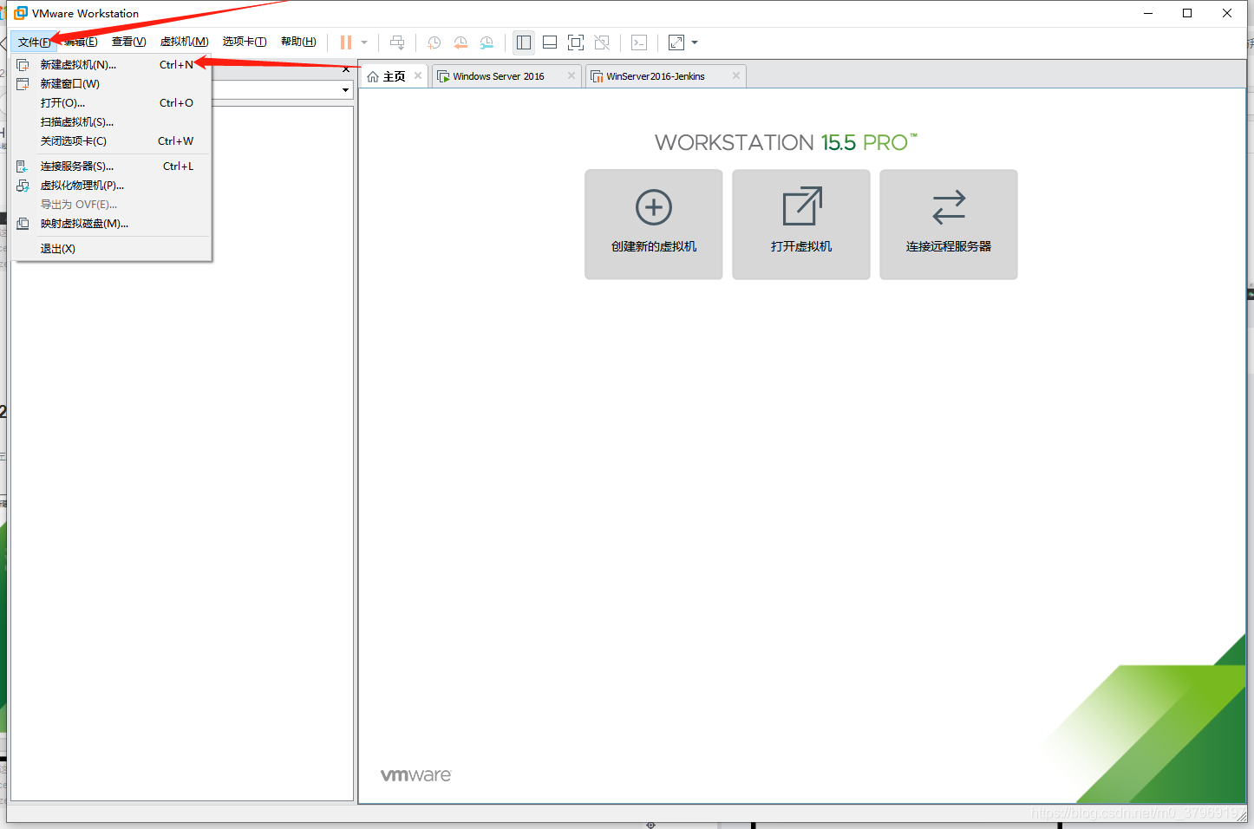1254x829 pixels.
Task: Click the 连接远程服务器 button
Action: point(949,225)
